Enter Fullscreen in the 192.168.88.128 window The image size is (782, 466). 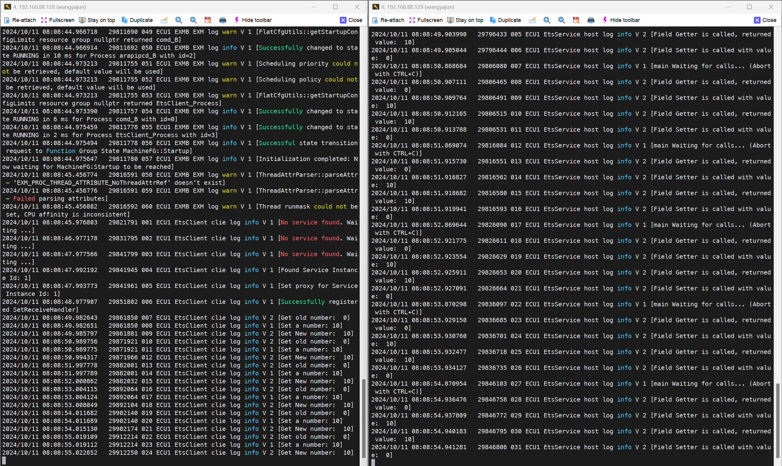click(57, 20)
